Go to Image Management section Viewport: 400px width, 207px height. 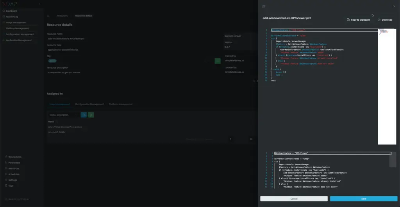(x=16, y=22)
